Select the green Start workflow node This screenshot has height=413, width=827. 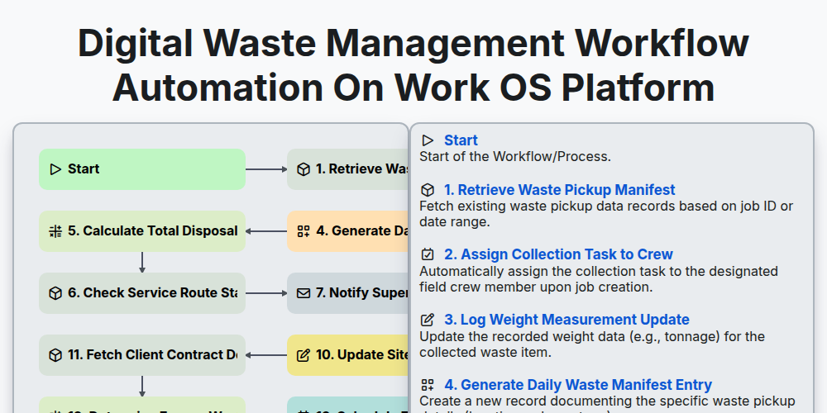point(142,169)
